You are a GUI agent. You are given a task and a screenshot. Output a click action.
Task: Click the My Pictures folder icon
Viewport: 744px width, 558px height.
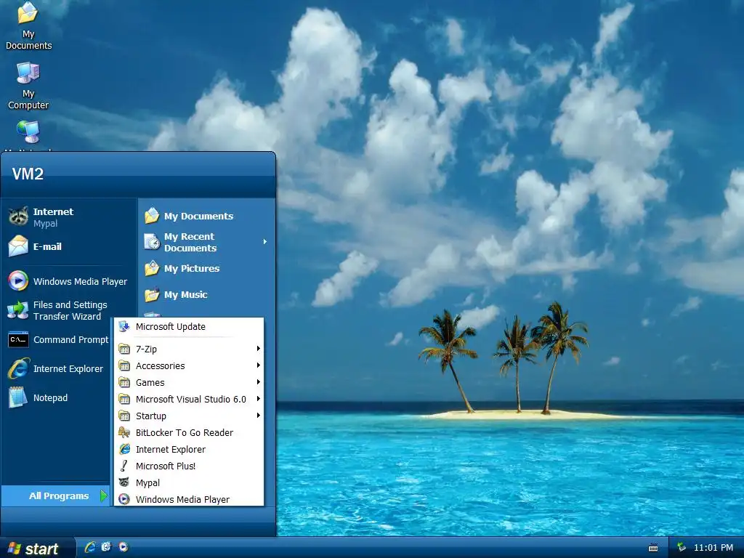[x=152, y=268]
